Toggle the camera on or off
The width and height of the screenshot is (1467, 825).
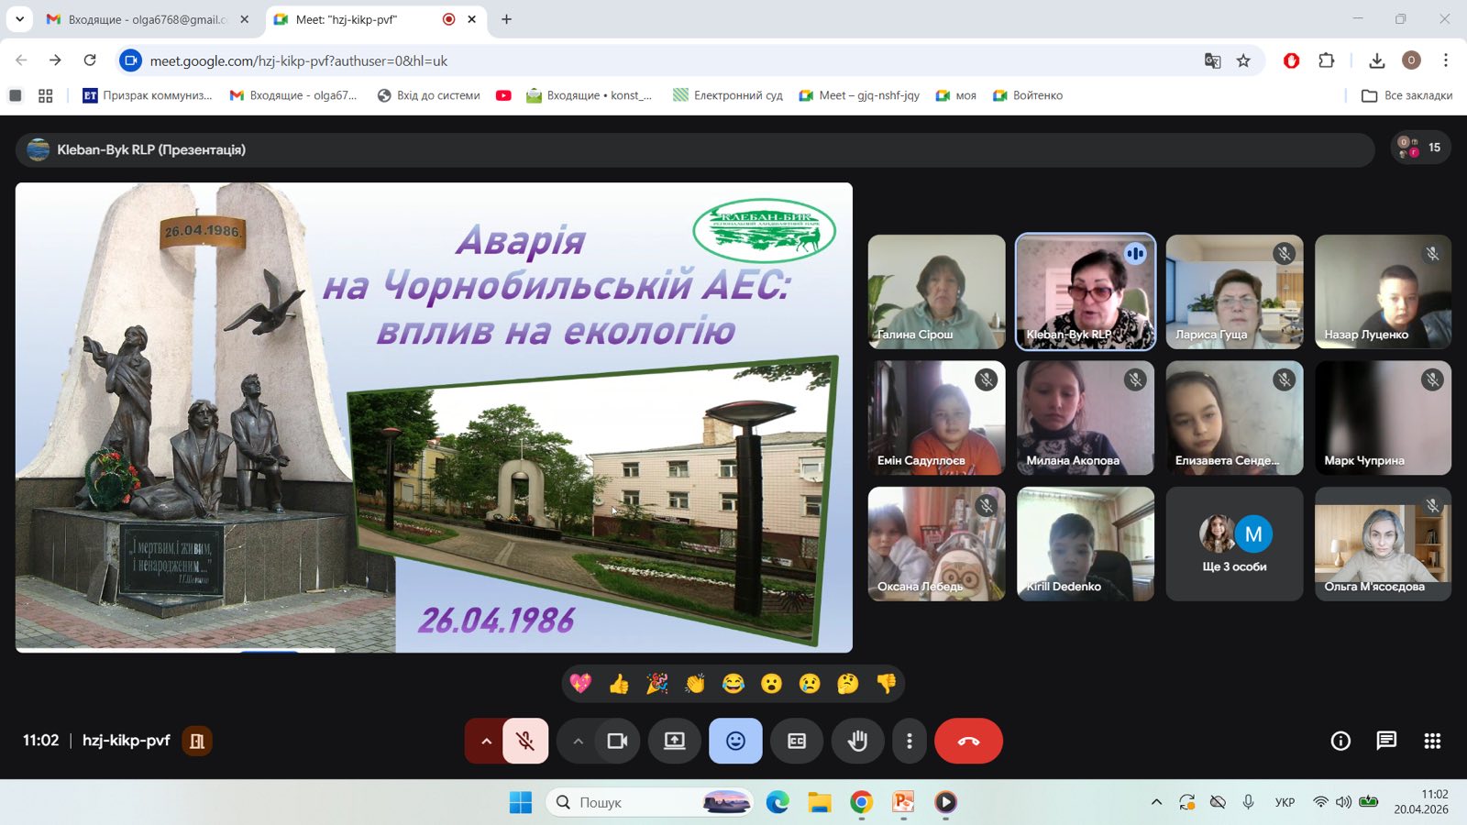tap(618, 741)
